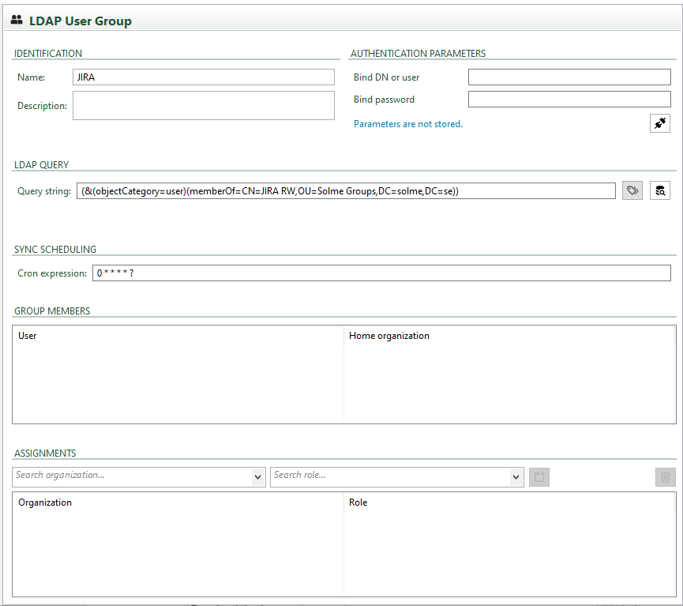
Task: Click the User column header in Group Members
Action: [28, 336]
